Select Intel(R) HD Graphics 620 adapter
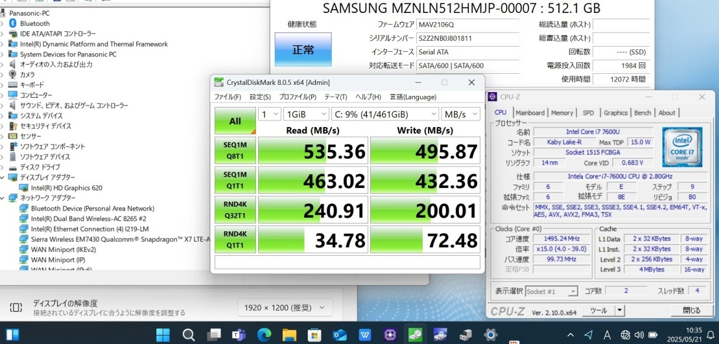 click(67, 187)
